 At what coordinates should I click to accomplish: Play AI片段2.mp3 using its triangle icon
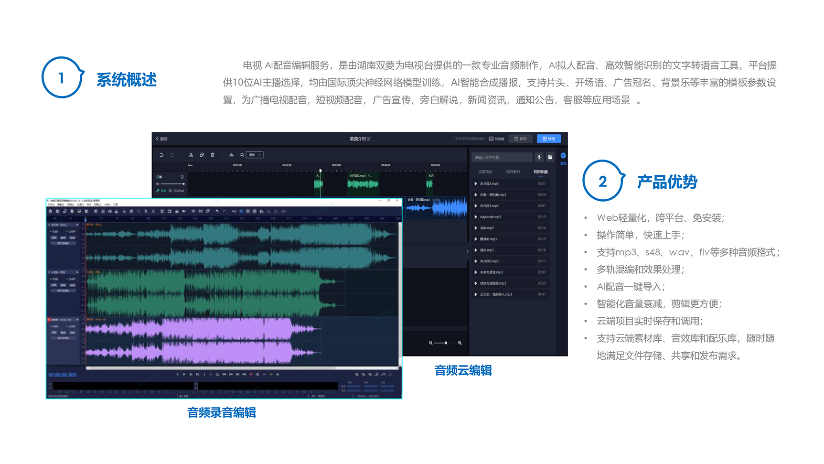tap(476, 183)
